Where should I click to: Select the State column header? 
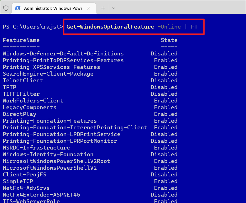(169, 40)
